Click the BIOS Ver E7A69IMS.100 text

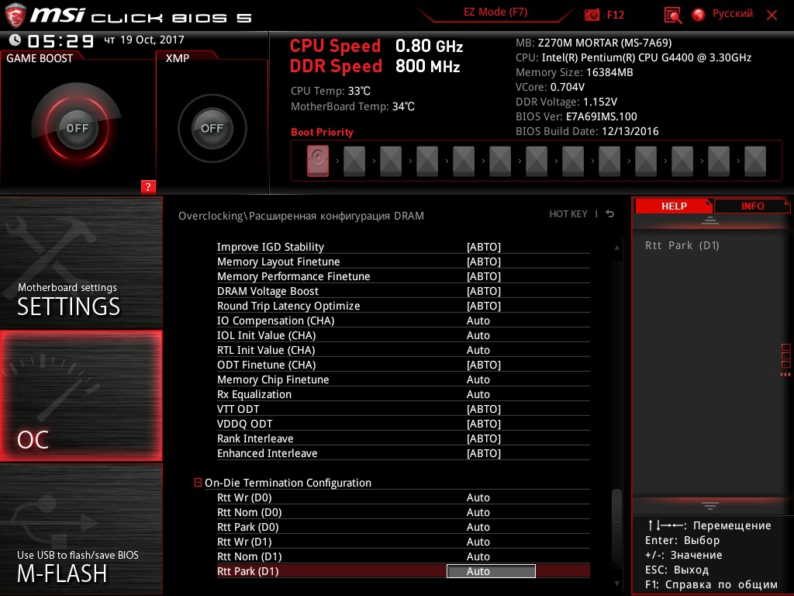coord(576,116)
